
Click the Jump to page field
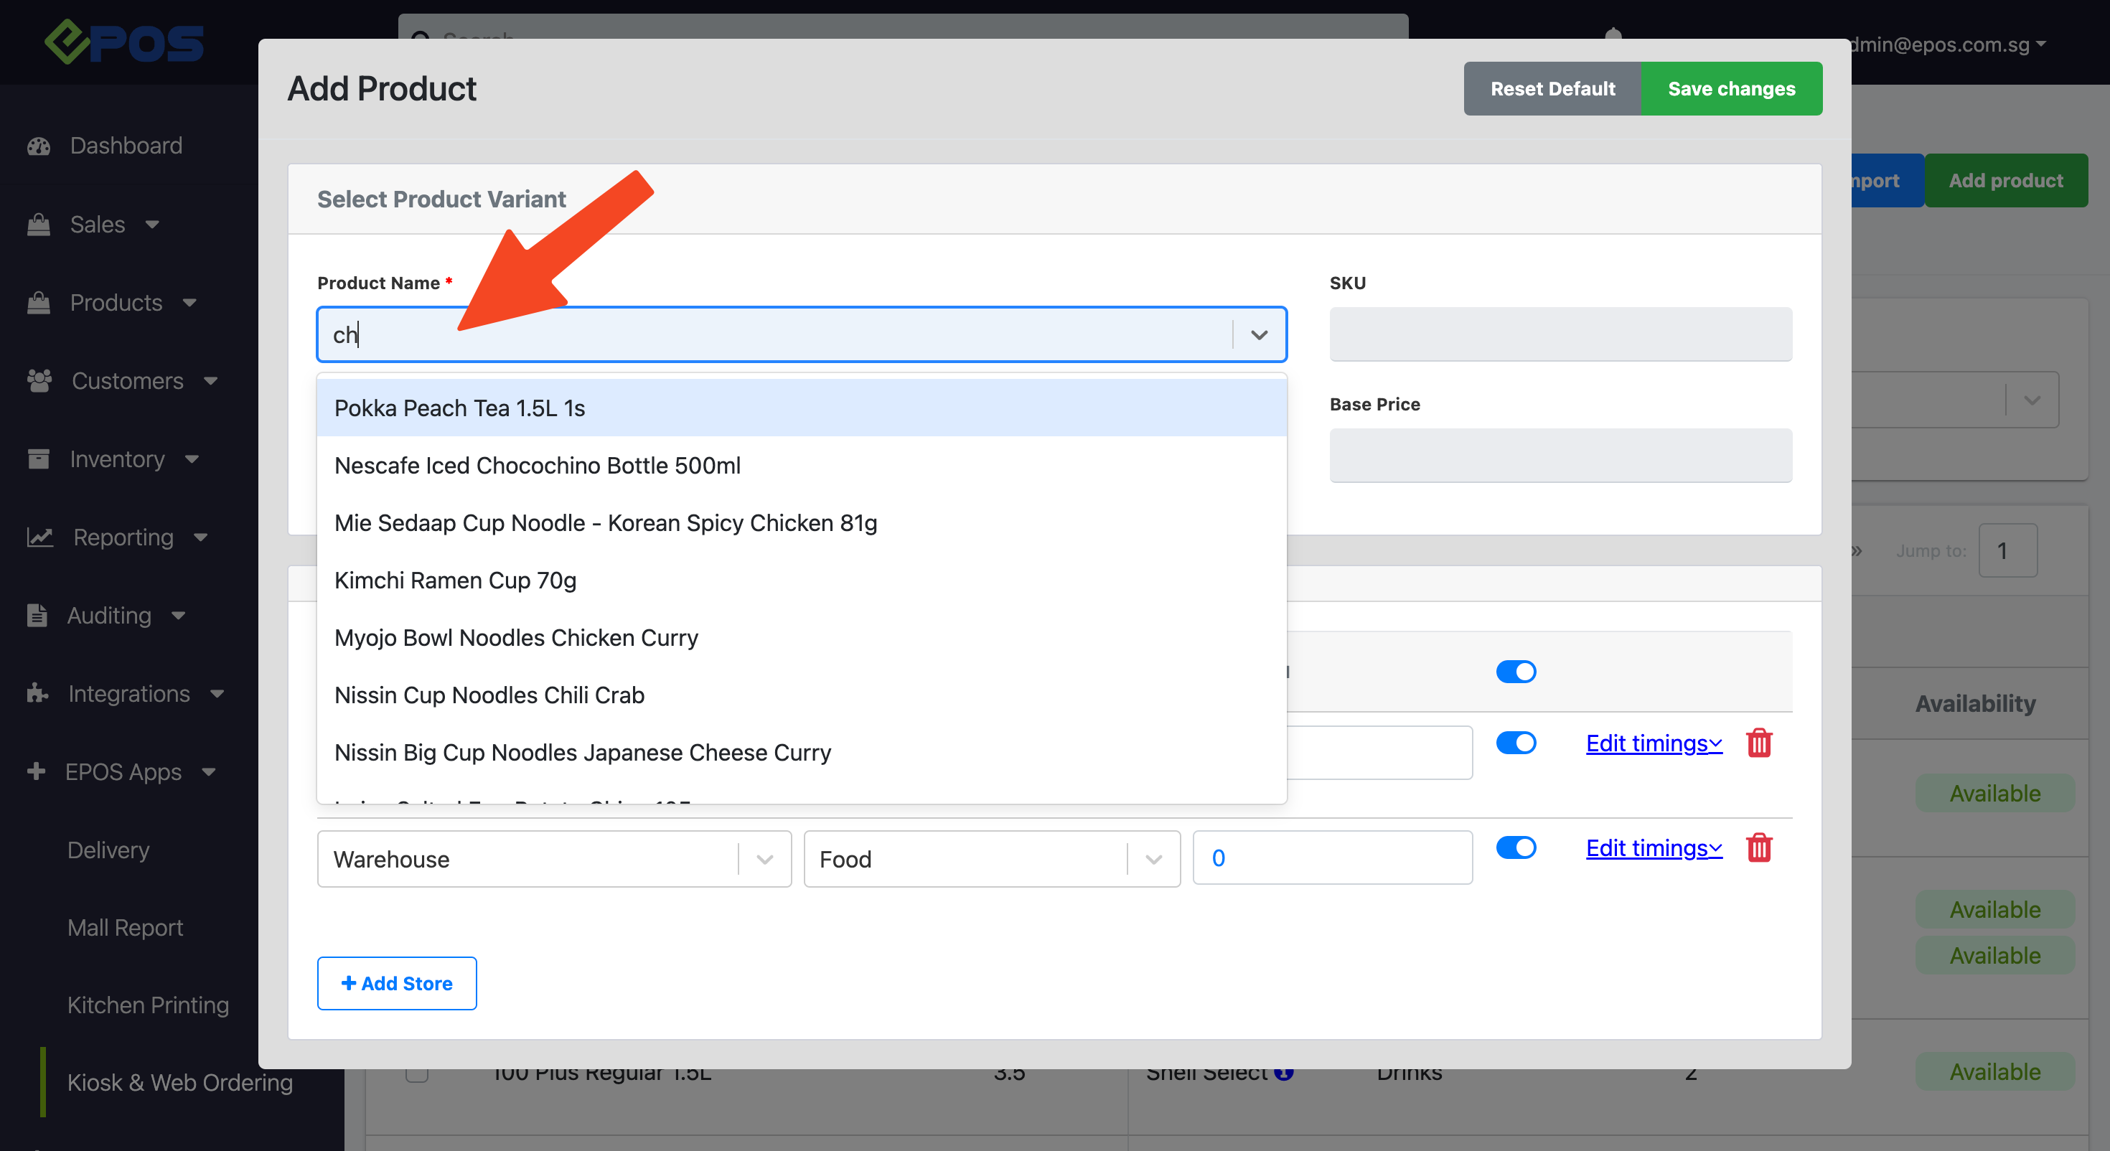2007,550
